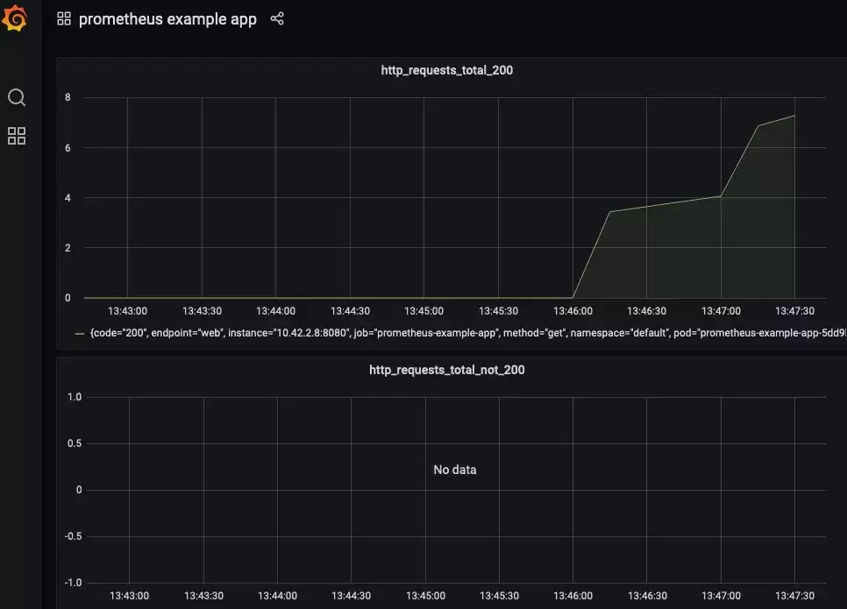Viewport: 847px width, 609px height.
Task: Click the y-axis value 6 on the top chart
Action: pos(68,148)
